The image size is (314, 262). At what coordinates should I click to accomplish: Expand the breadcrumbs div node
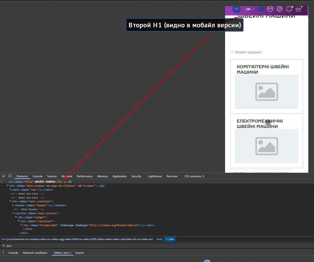click(21, 225)
